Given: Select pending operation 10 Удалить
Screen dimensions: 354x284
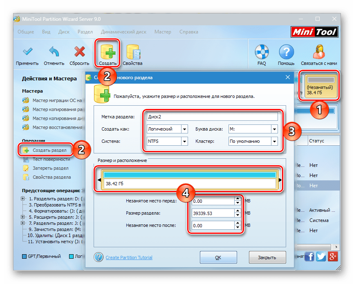Looking at the screenshot, I should 55,235.
